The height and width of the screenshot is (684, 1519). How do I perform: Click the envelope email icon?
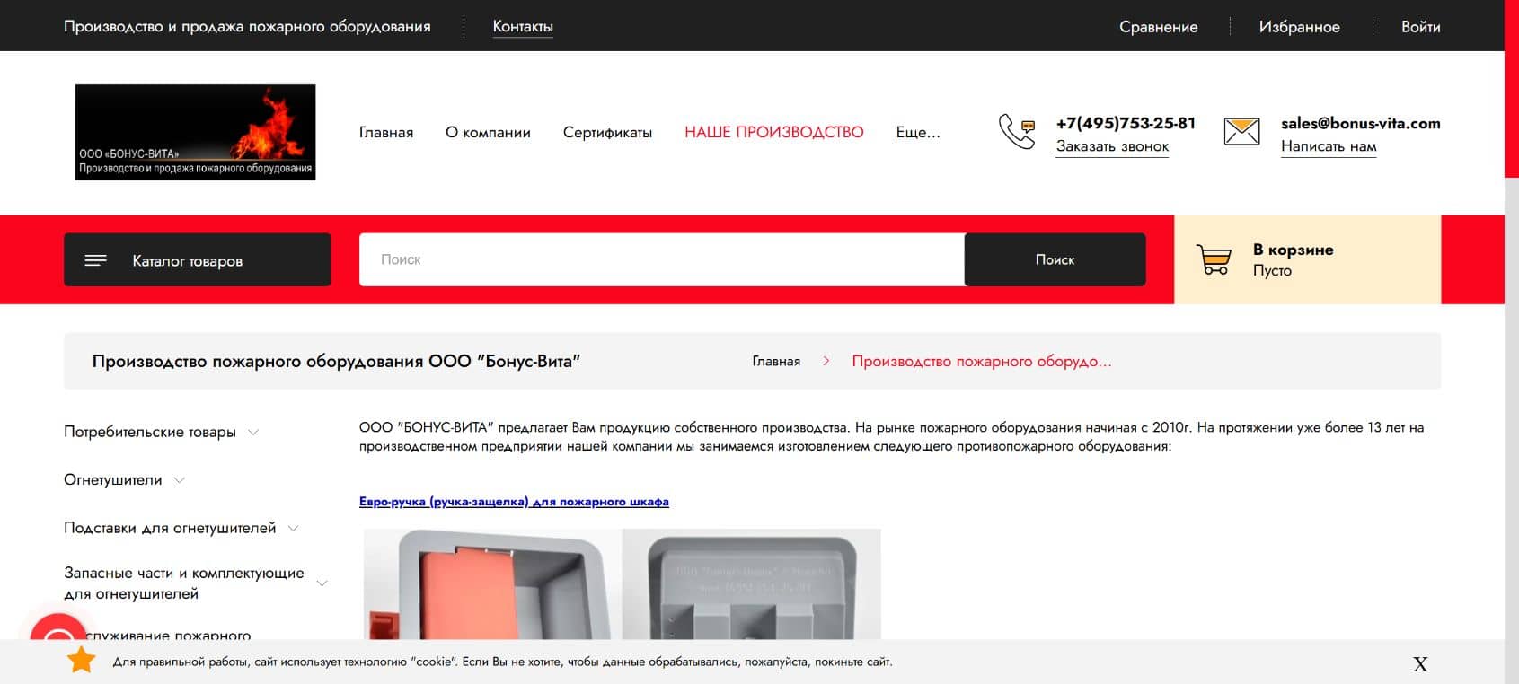click(x=1241, y=131)
